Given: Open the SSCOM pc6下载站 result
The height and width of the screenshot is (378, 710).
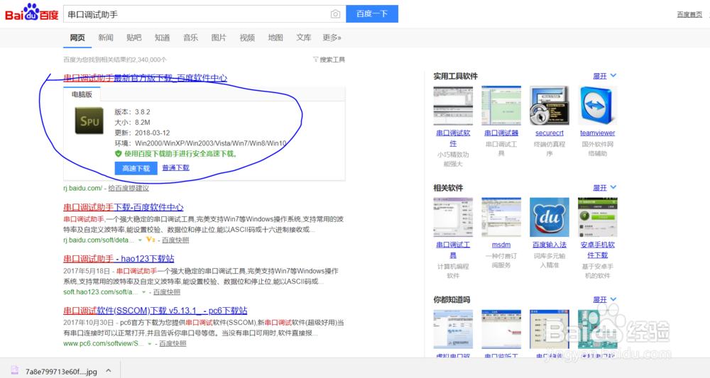Looking at the screenshot, I should pos(155,311).
